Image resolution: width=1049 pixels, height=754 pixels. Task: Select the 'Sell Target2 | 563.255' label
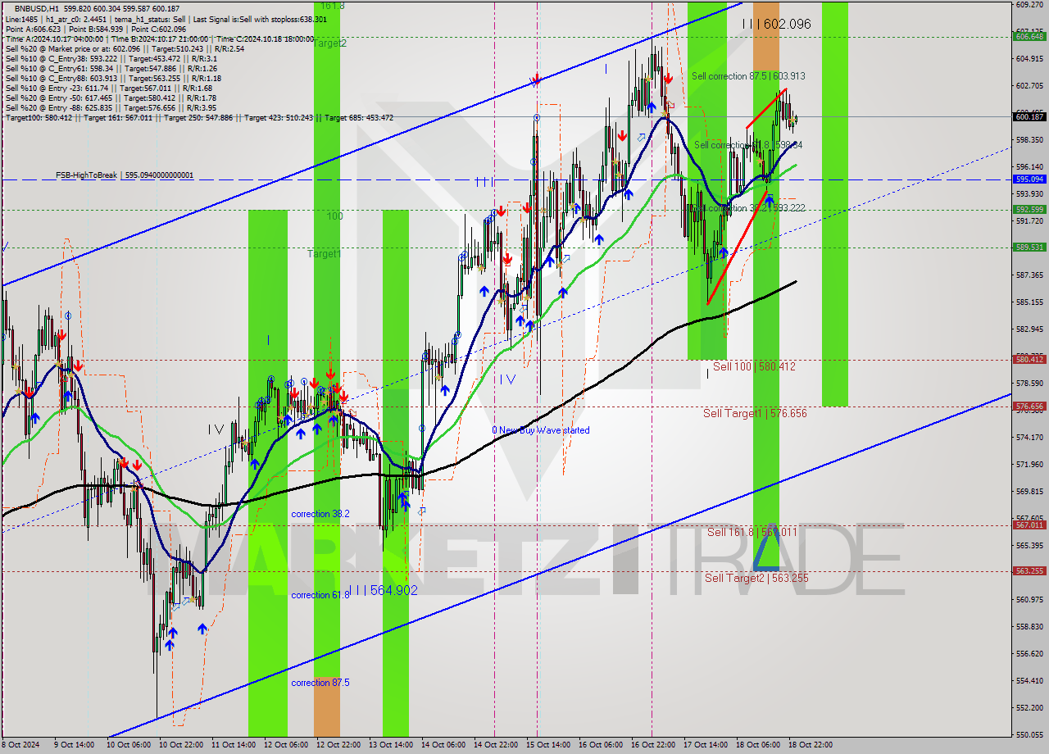click(756, 578)
